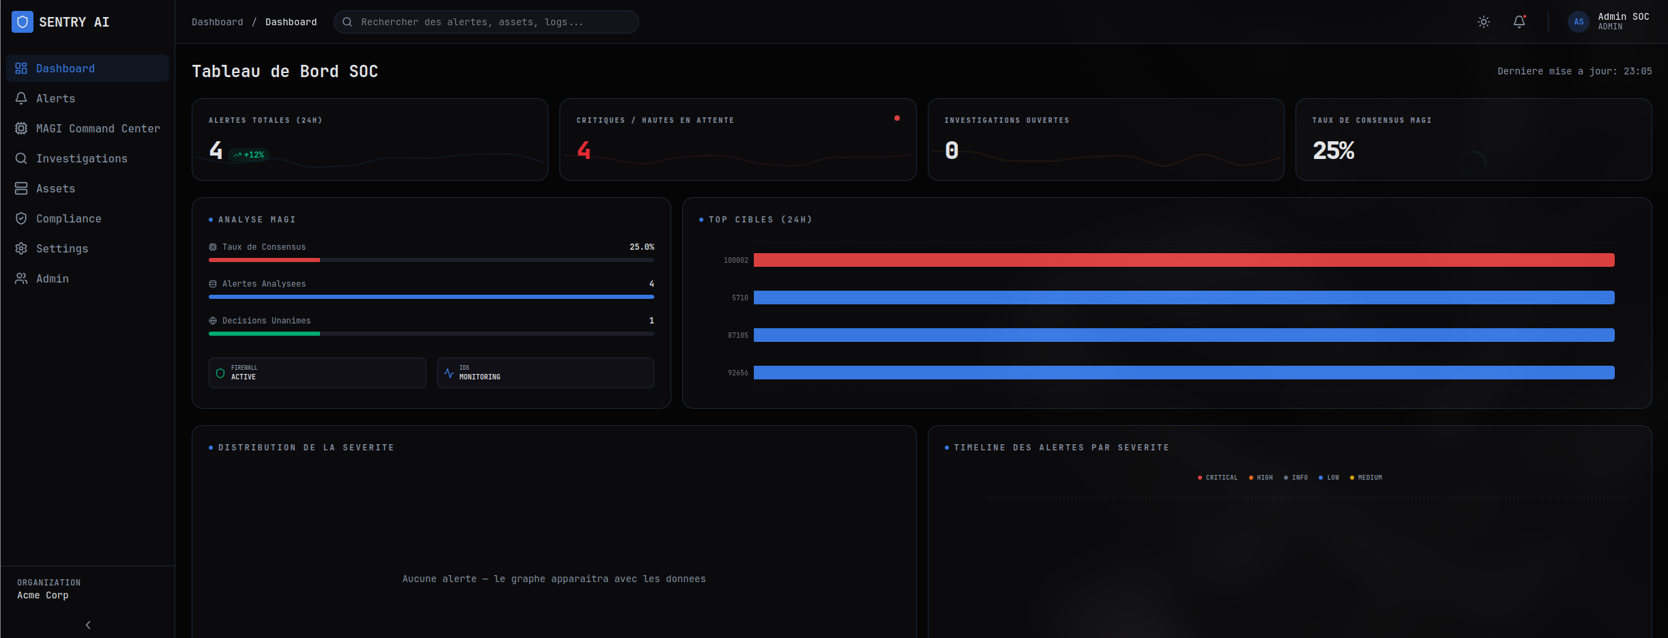Screen dimensions: 1668x638
Task: Click the Taux de Consensus progress bar
Action: [x=431, y=260]
